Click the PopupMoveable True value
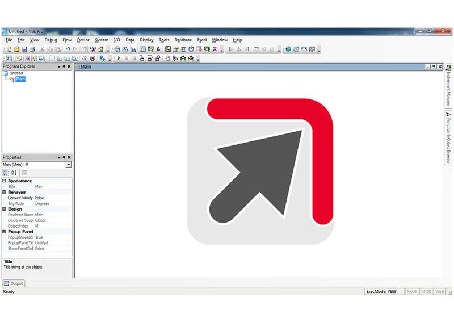Screen dimensions: 454x318 (x=52, y=237)
